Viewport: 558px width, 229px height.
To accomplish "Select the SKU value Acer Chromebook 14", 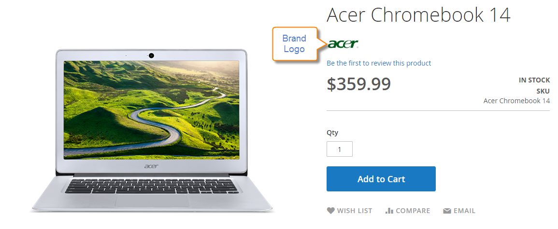I will [517, 101].
